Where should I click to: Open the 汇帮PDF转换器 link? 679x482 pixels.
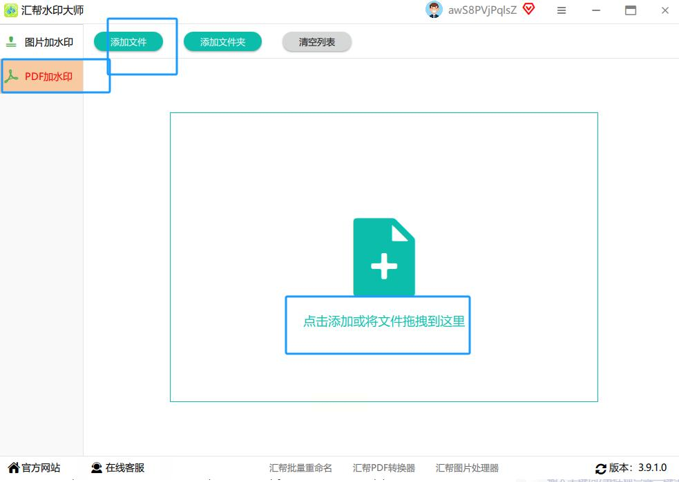383,468
